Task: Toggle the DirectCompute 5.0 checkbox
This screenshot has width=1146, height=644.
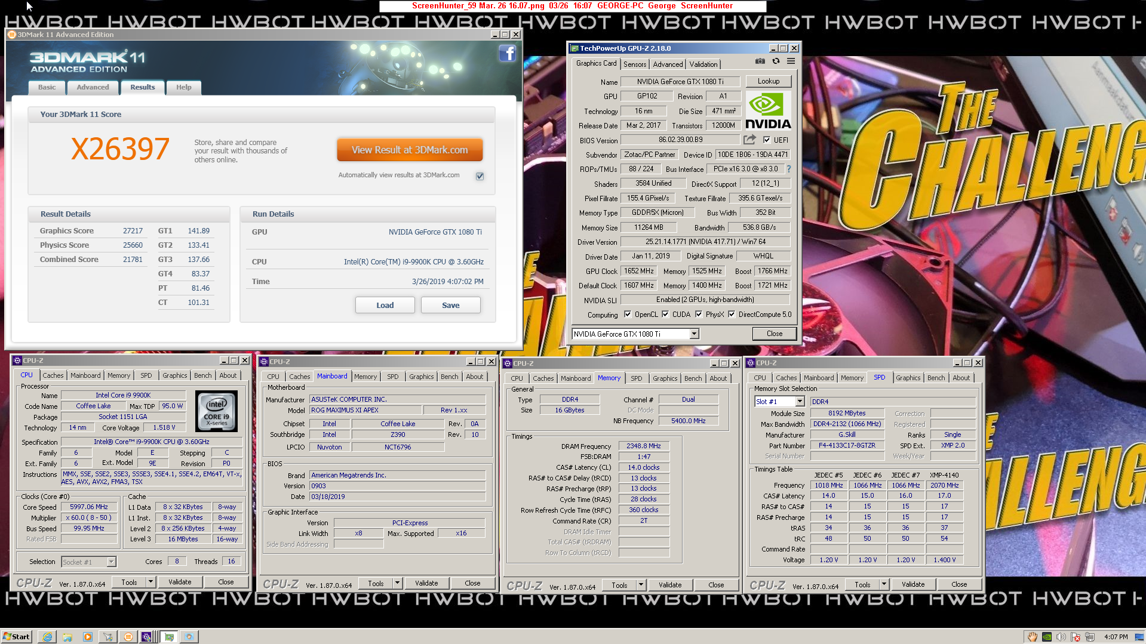Action: click(x=732, y=315)
